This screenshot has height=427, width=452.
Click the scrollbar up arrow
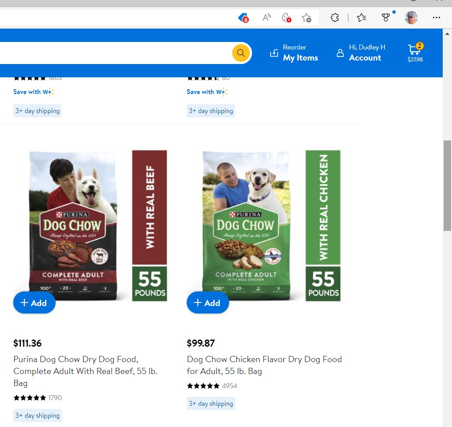coord(447,34)
